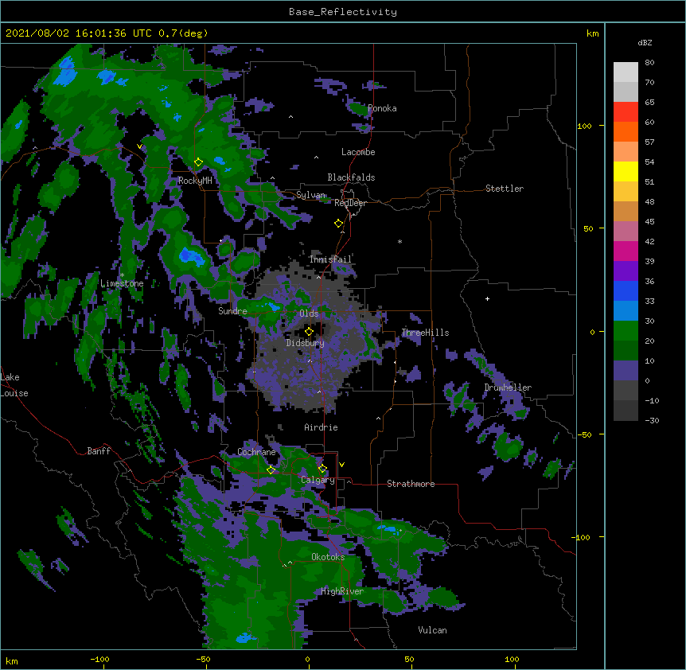The width and height of the screenshot is (686, 670).
Task: Select the dark gray -10 dBZ swatch
Action: click(x=626, y=411)
